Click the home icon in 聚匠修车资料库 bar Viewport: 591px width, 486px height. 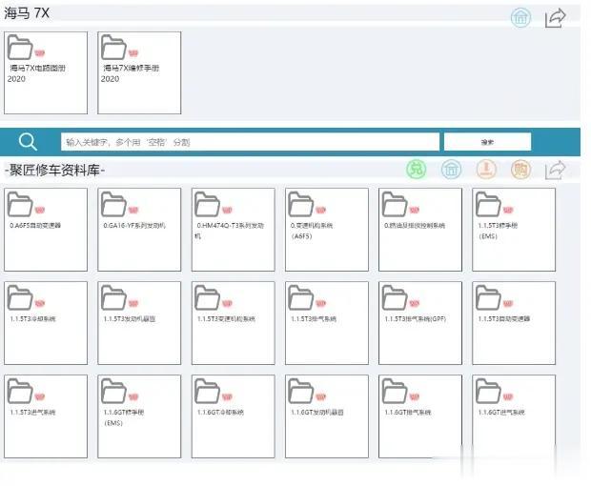click(x=451, y=170)
